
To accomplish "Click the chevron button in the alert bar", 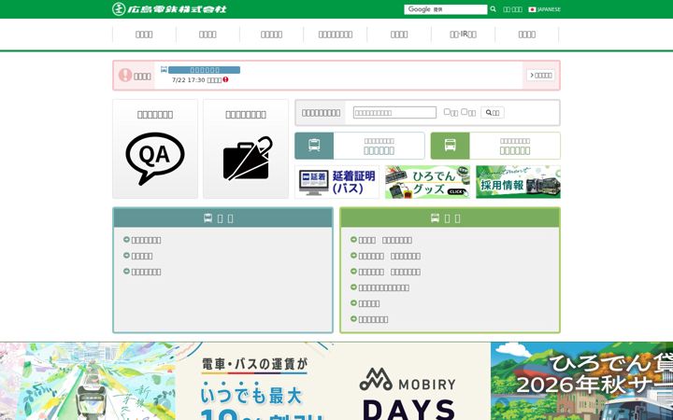I will tap(540, 75).
